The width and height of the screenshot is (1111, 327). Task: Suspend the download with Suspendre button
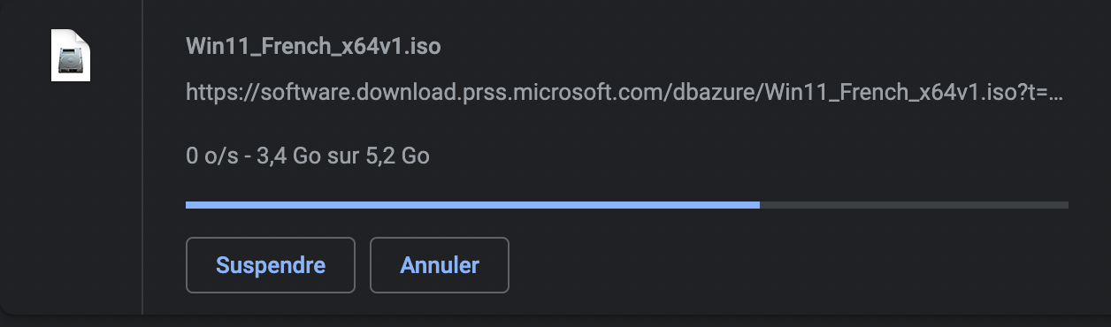coord(271,265)
